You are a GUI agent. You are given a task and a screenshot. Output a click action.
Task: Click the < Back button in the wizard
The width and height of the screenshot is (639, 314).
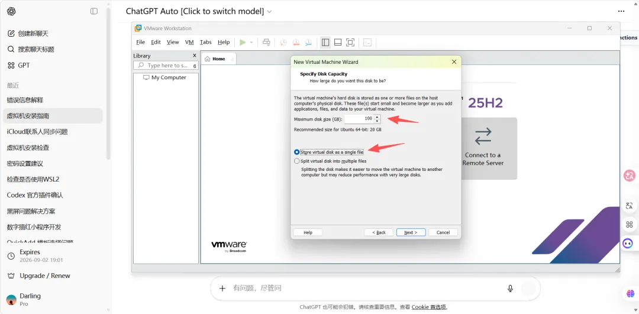click(379, 232)
